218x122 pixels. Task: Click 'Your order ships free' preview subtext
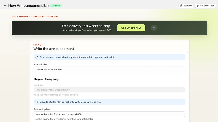pos(87,30)
